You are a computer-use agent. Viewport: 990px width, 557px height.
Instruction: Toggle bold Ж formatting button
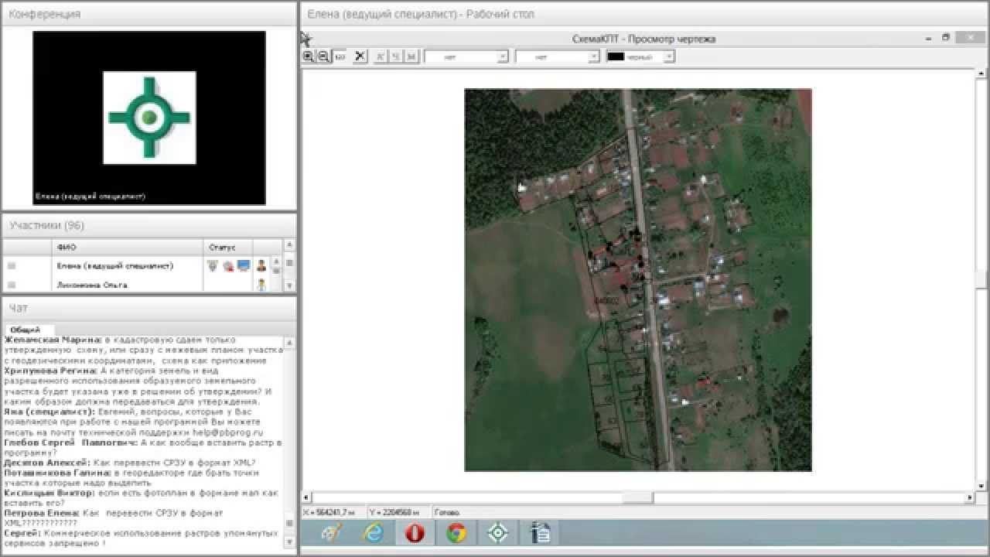click(381, 56)
